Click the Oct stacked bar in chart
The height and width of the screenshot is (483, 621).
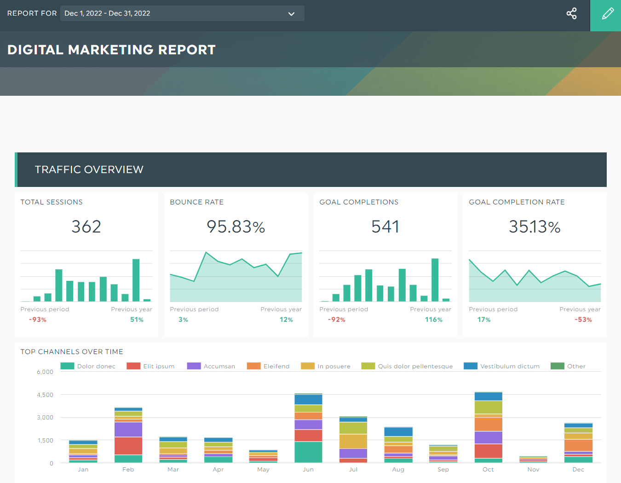point(488,427)
